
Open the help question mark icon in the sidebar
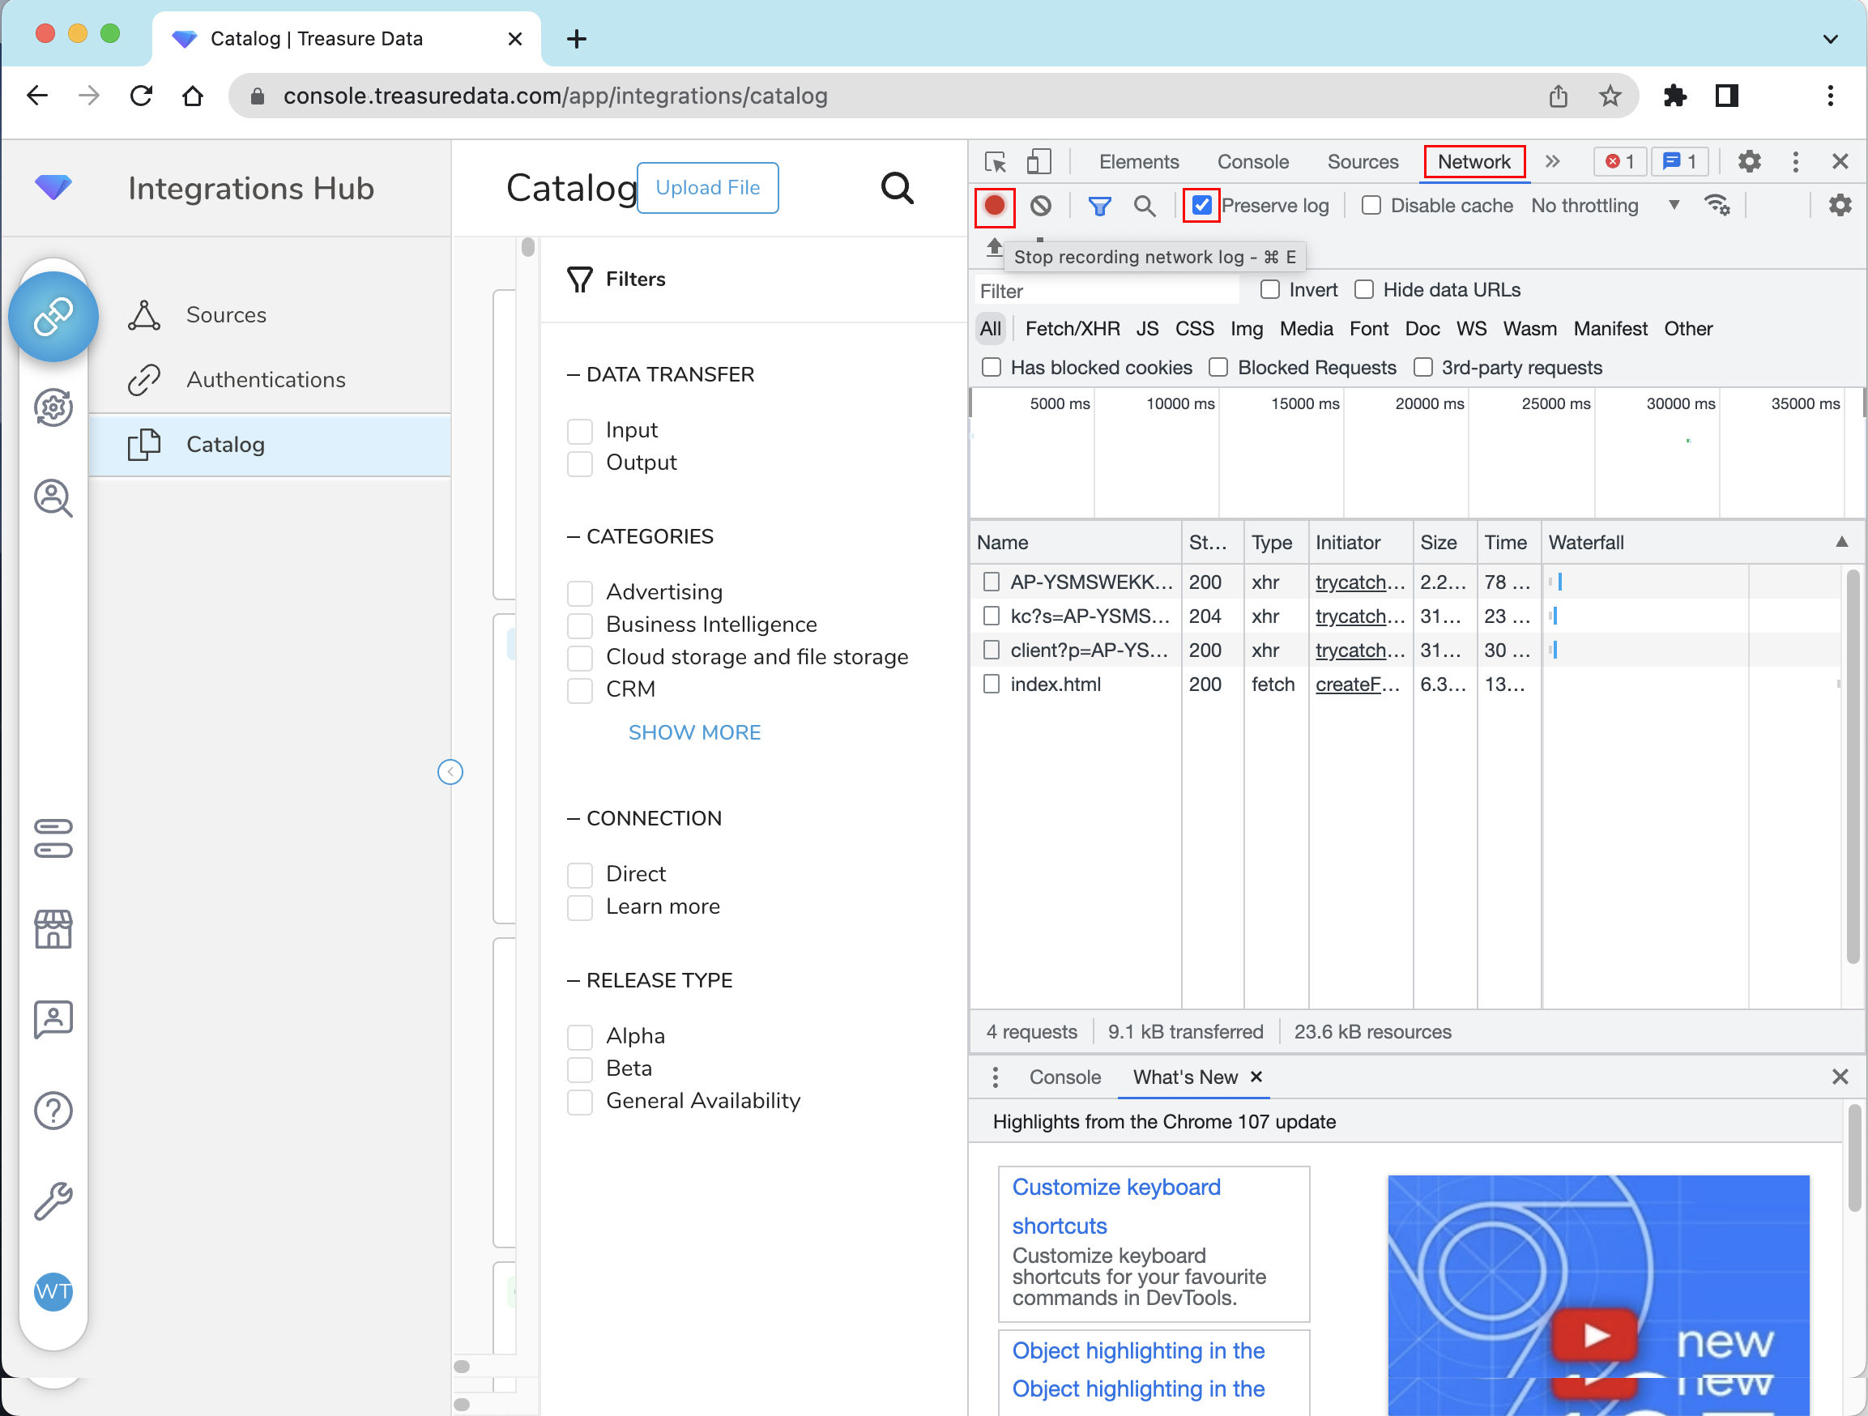[x=53, y=1111]
